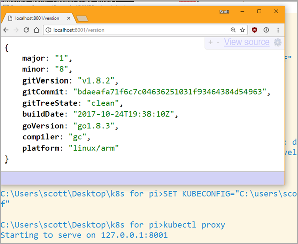Click the gitCommit hash value
The width and height of the screenshot is (298, 244).
(x=170, y=92)
